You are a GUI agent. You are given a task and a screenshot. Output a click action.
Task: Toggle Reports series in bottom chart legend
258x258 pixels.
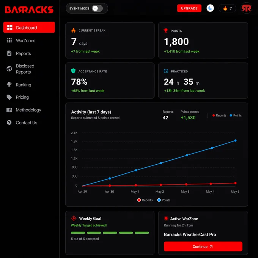pyautogui.click(x=145, y=200)
